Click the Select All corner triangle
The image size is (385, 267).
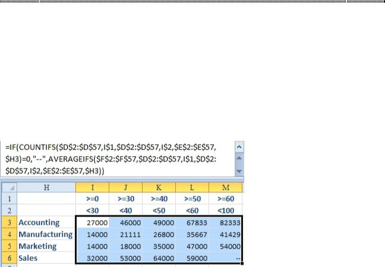coord(10,187)
